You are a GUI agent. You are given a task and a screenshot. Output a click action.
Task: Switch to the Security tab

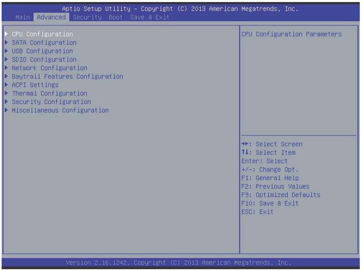87,17
